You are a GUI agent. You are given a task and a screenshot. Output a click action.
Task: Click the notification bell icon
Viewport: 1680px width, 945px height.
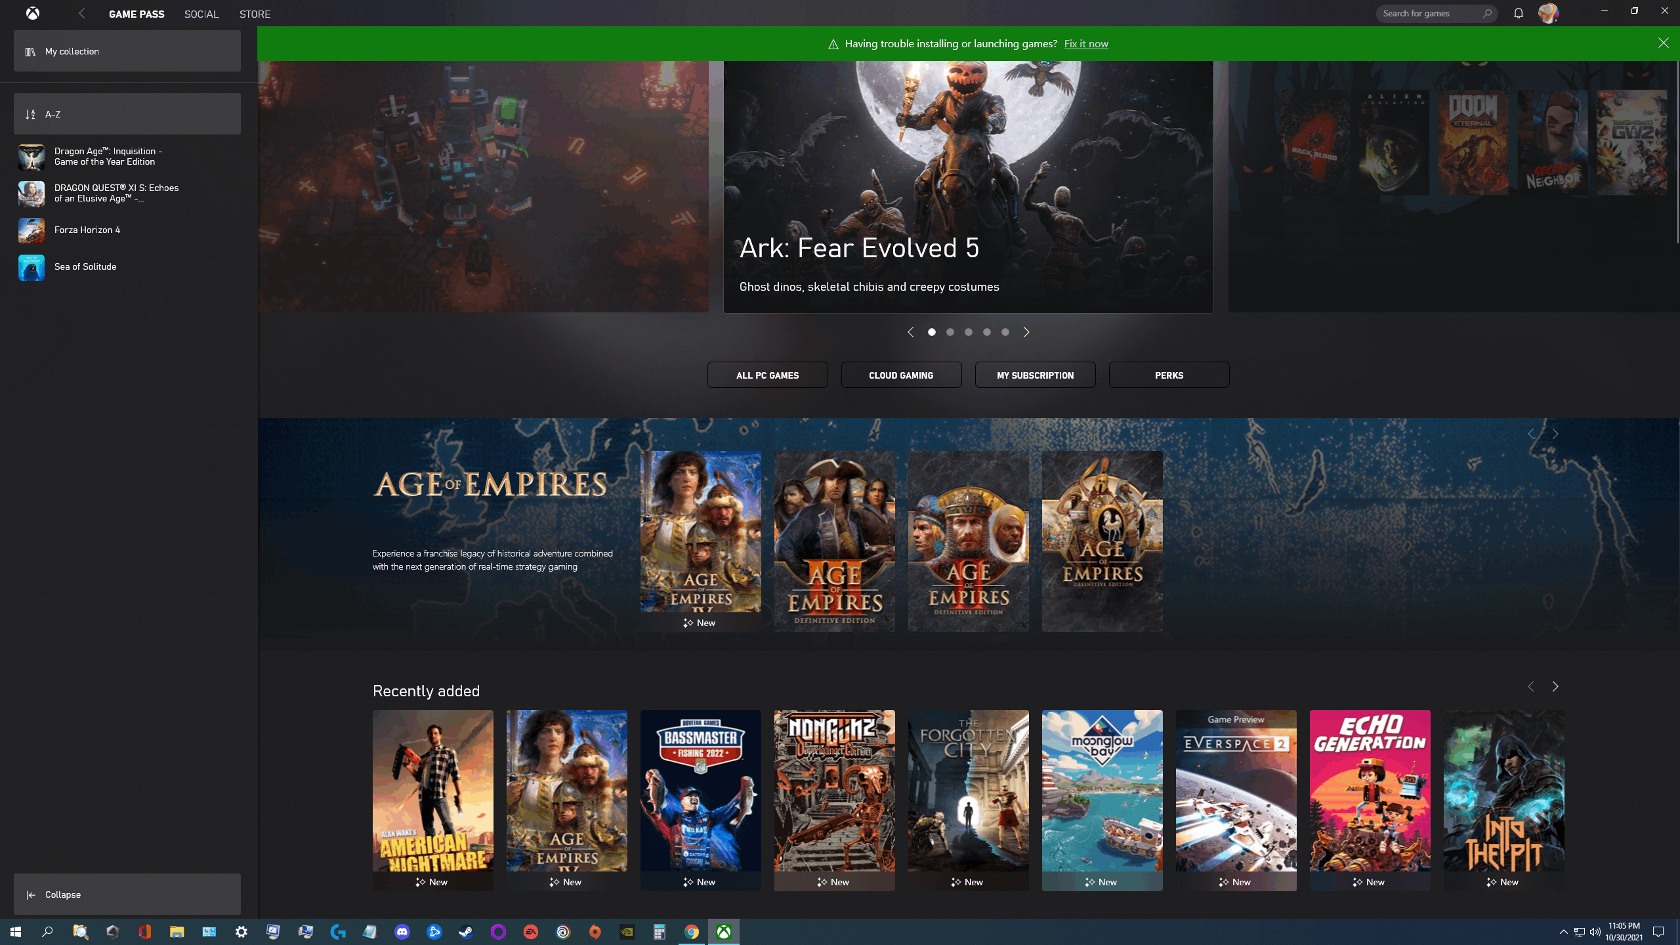point(1519,12)
